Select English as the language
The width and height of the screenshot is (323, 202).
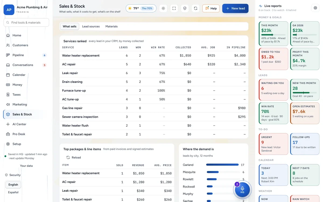click(x=13, y=185)
